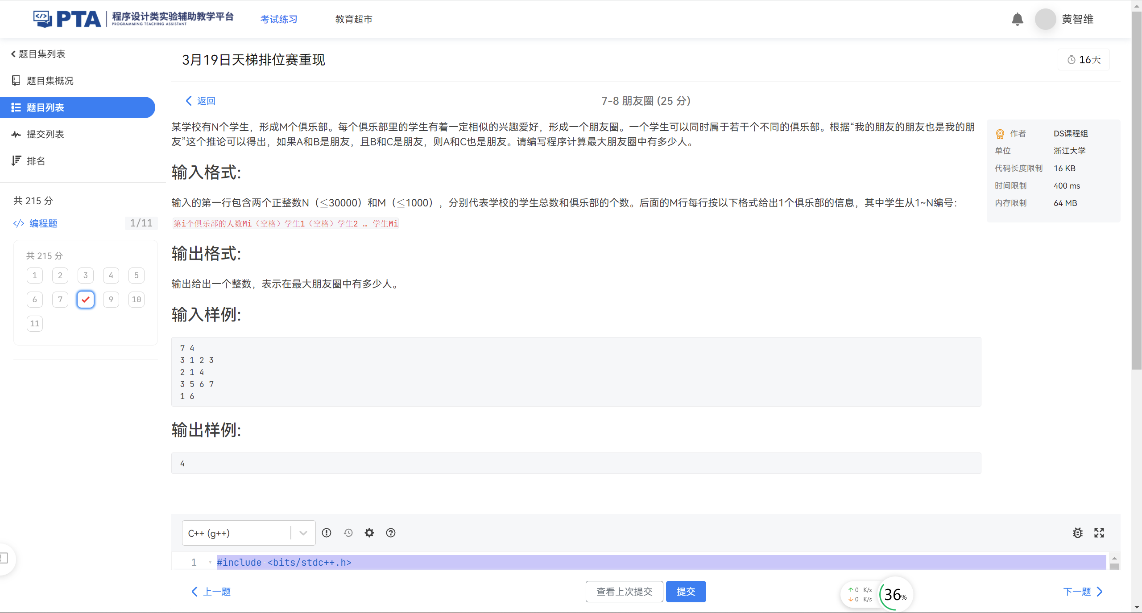Jump to problem 4
The height and width of the screenshot is (613, 1142).
tap(111, 276)
